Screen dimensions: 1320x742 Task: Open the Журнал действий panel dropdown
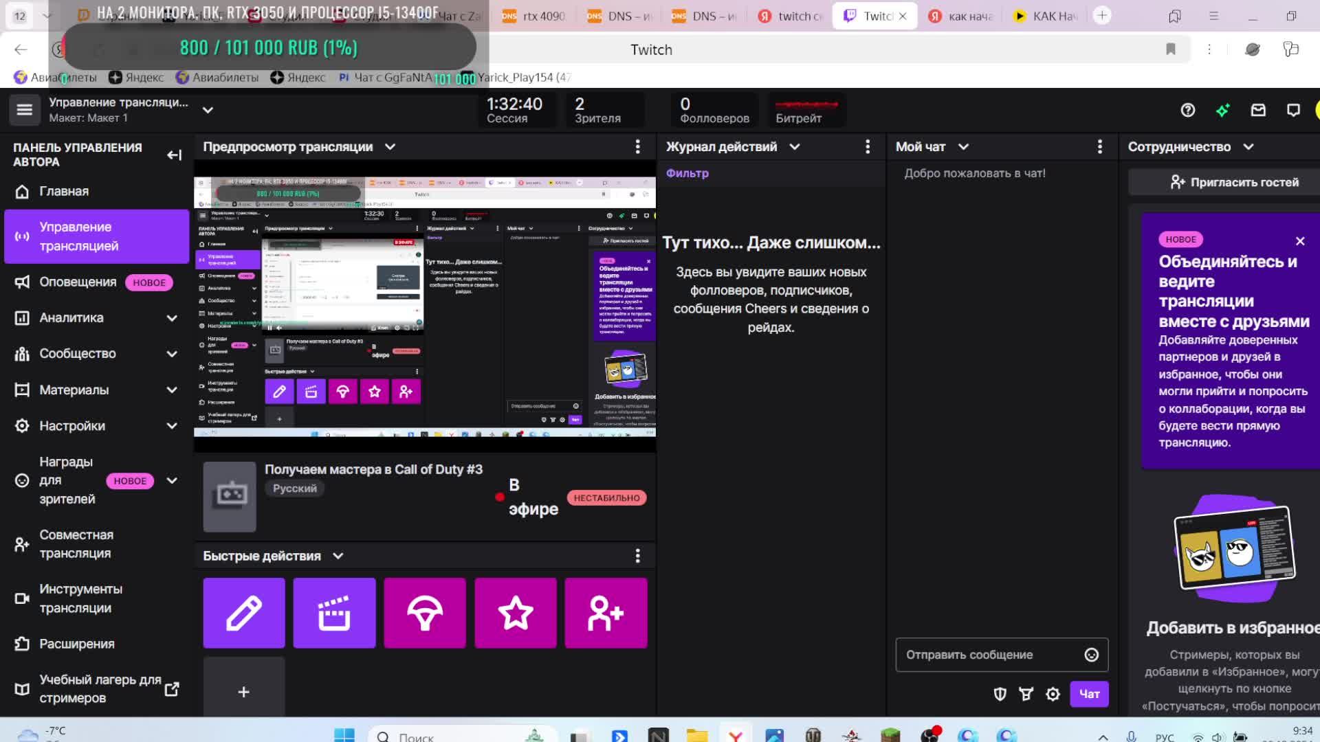click(795, 146)
